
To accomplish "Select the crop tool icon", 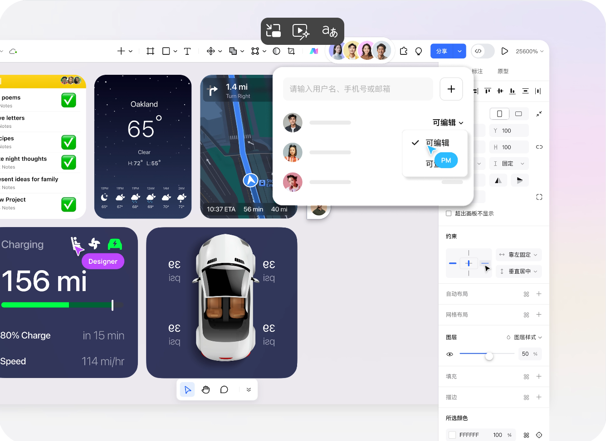I will pos(291,51).
